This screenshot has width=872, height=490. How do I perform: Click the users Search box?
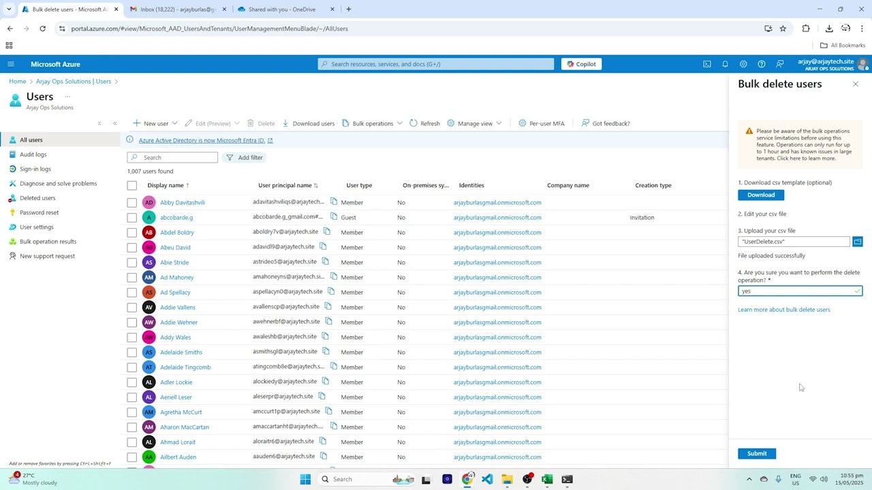tap(172, 157)
